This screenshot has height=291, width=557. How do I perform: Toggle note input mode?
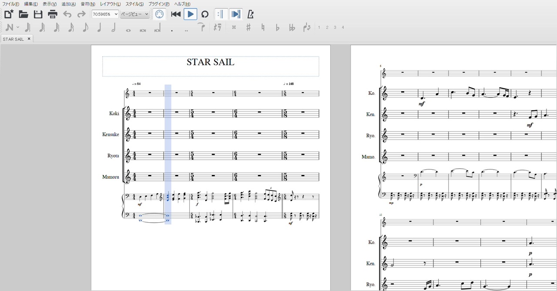point(9,27)
